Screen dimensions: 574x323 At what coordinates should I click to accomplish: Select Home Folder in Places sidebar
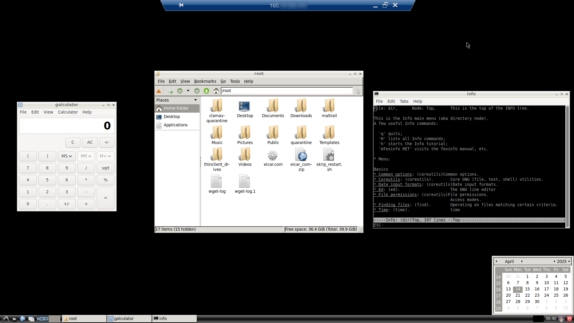(x=177, y=108)
